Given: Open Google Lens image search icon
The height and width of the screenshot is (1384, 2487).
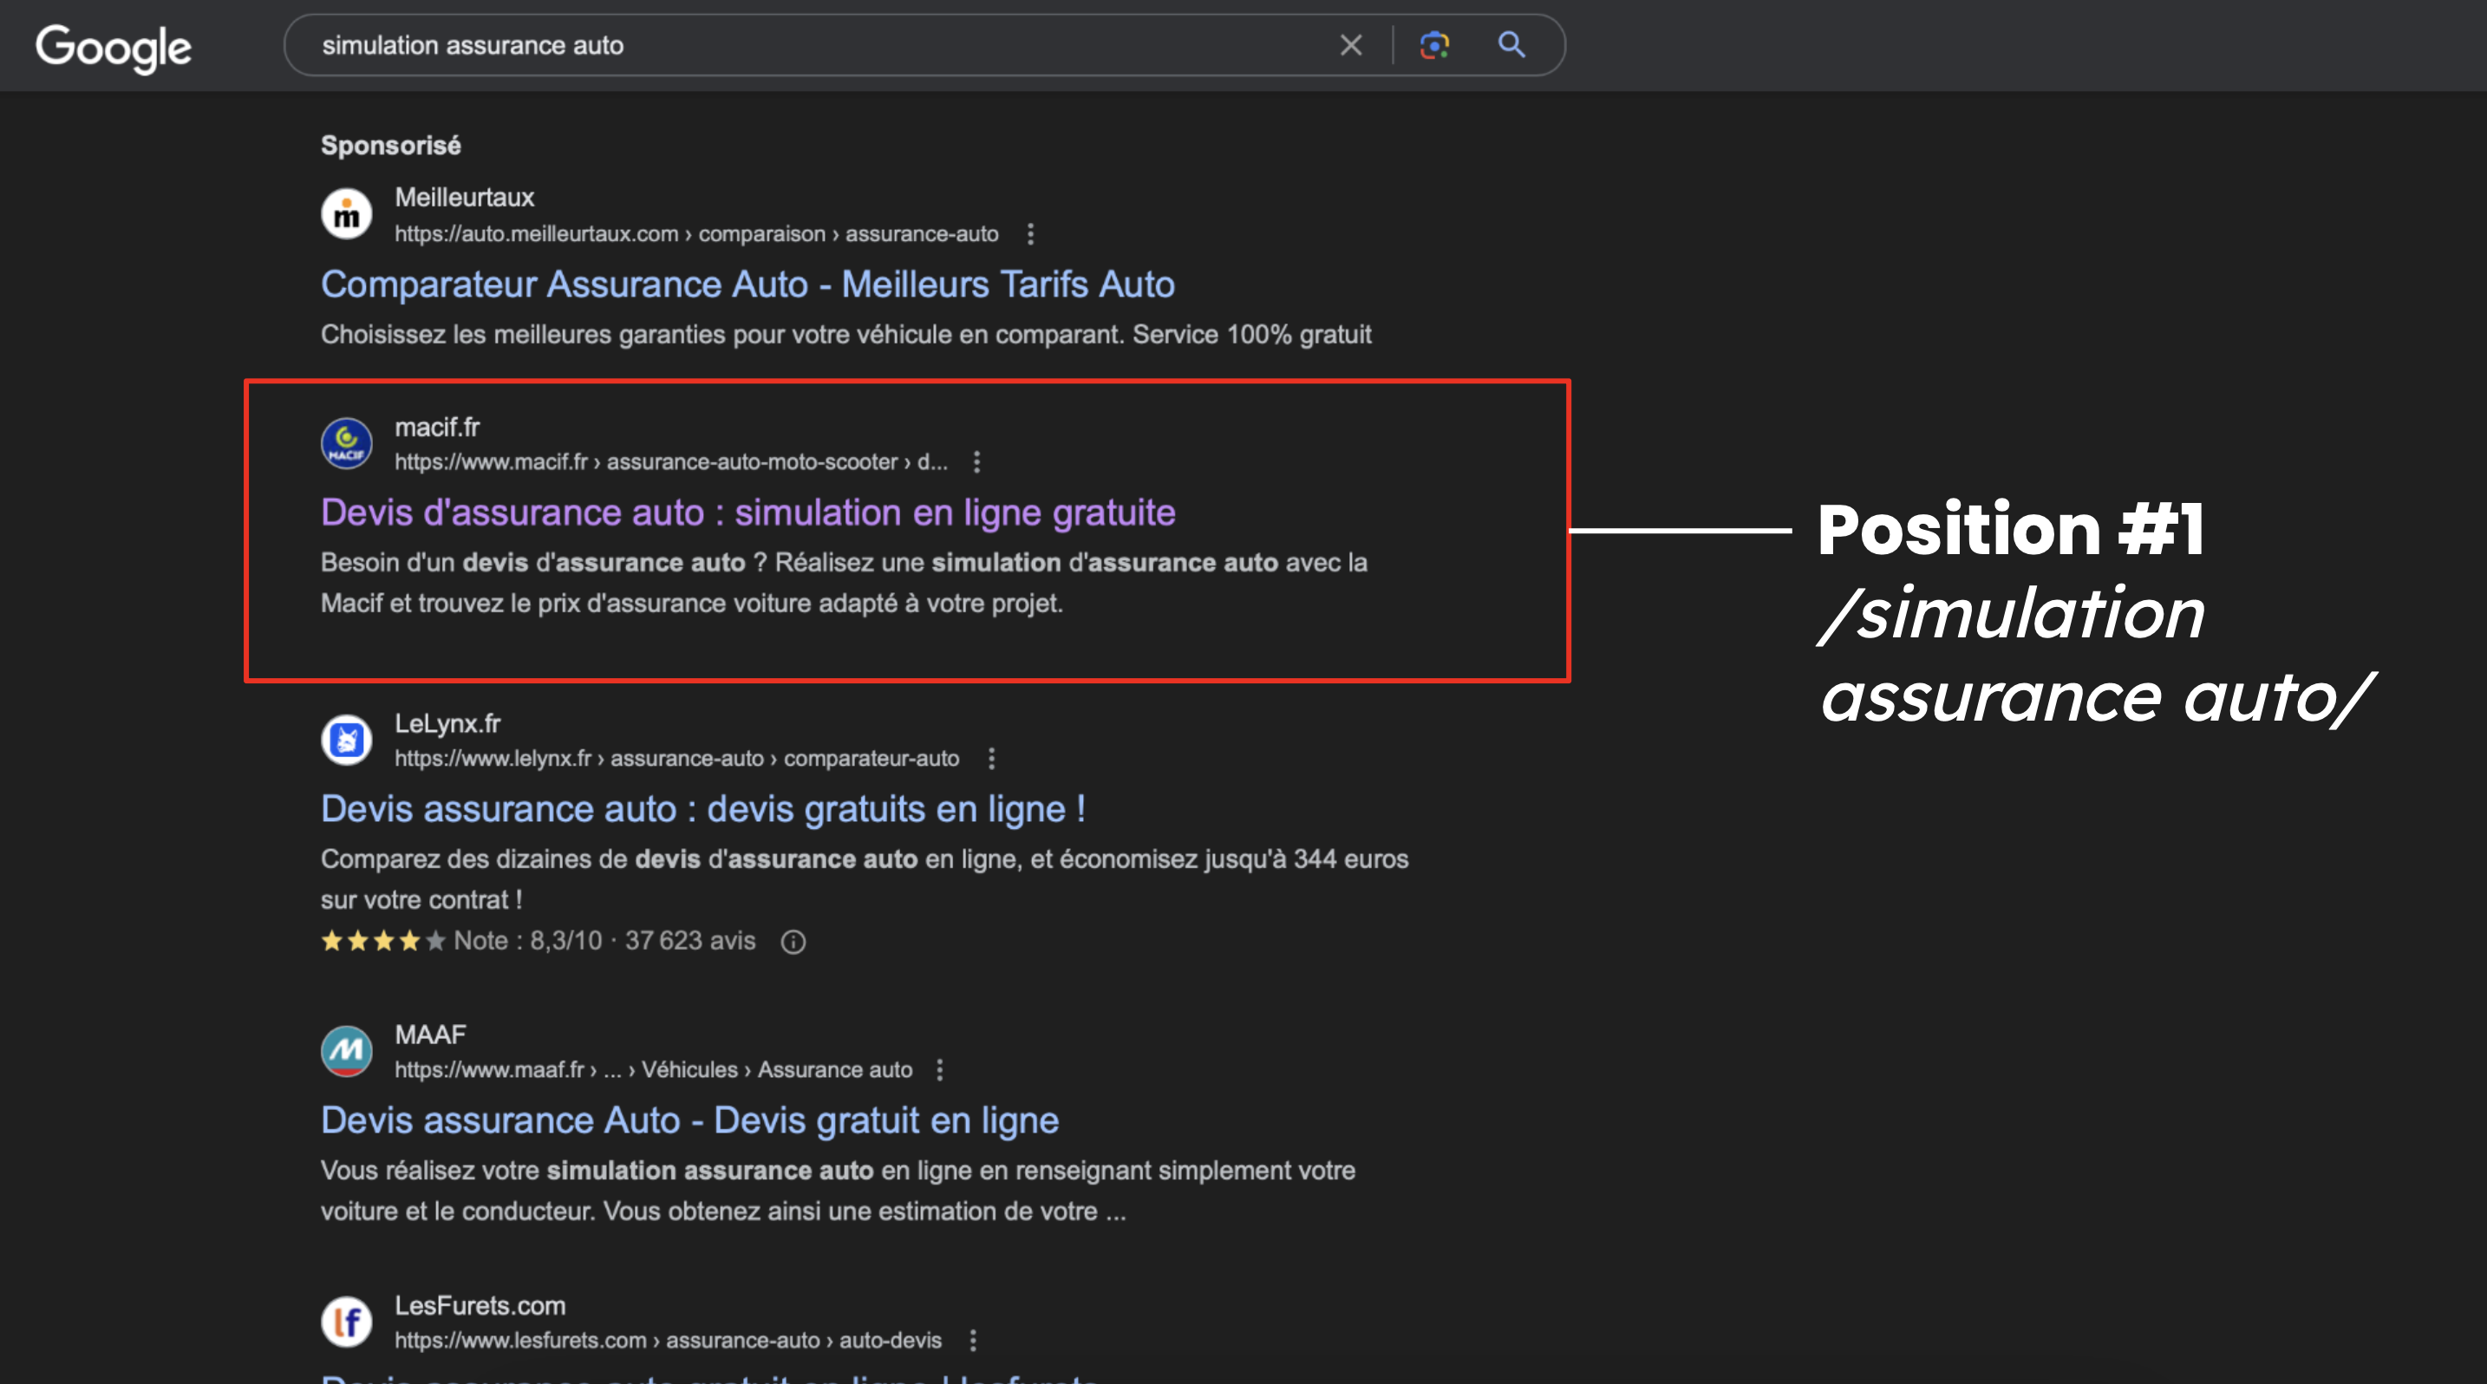Looking at the screenshot, I should tap(1433, 45).
